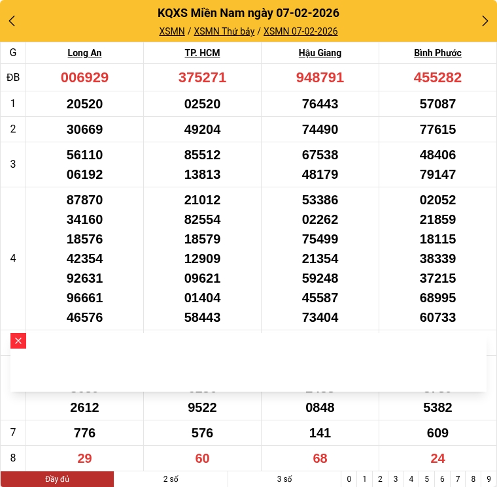Open Long An province results
497x487 pixels.
[x=84, y=53]
